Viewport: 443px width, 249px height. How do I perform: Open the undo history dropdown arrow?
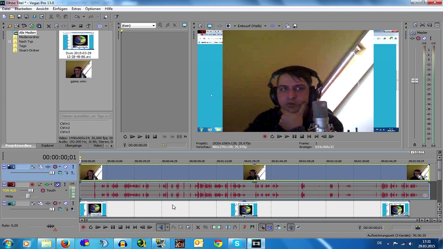(x=83, y=17)
